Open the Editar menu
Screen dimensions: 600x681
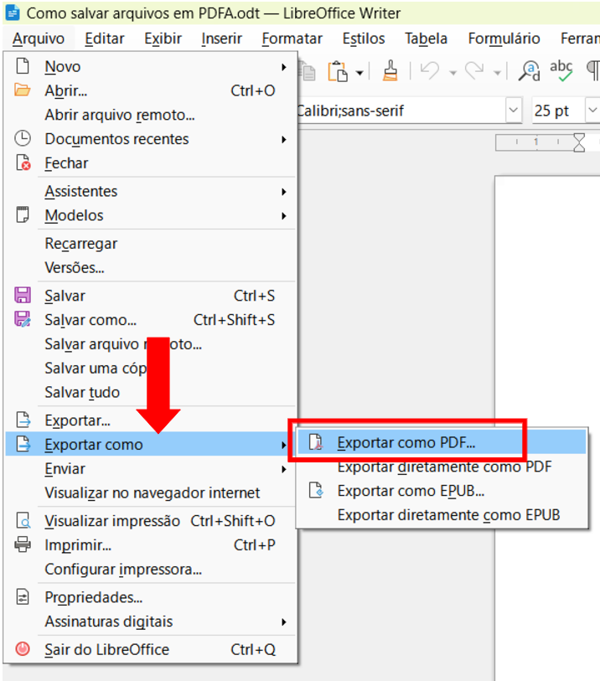[x=105, y=39]
